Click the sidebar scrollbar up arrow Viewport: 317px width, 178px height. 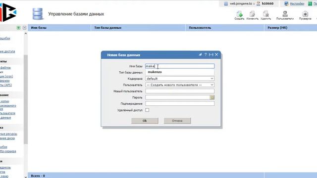[26, 34]
